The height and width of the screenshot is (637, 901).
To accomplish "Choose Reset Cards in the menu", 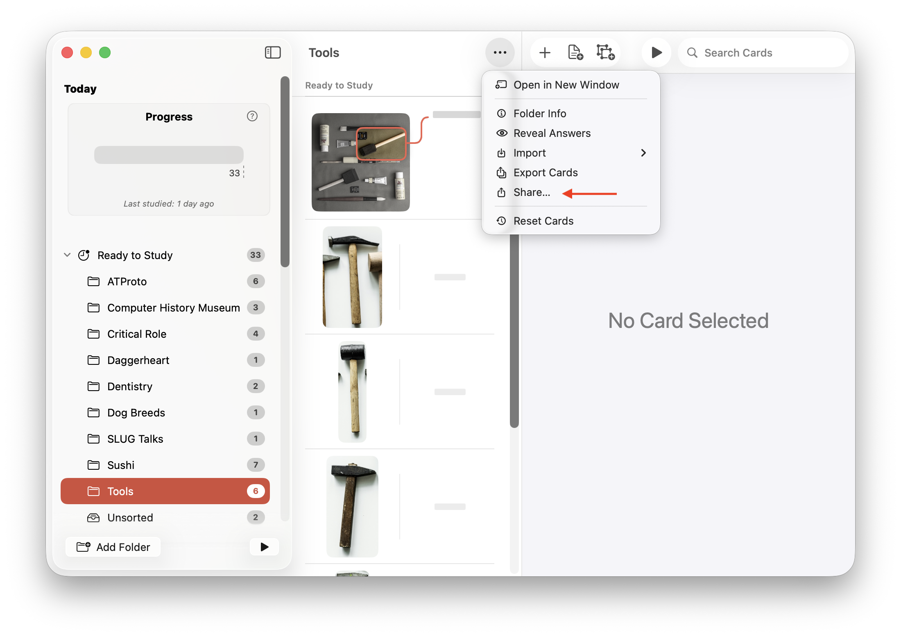I will click(543, 221).
